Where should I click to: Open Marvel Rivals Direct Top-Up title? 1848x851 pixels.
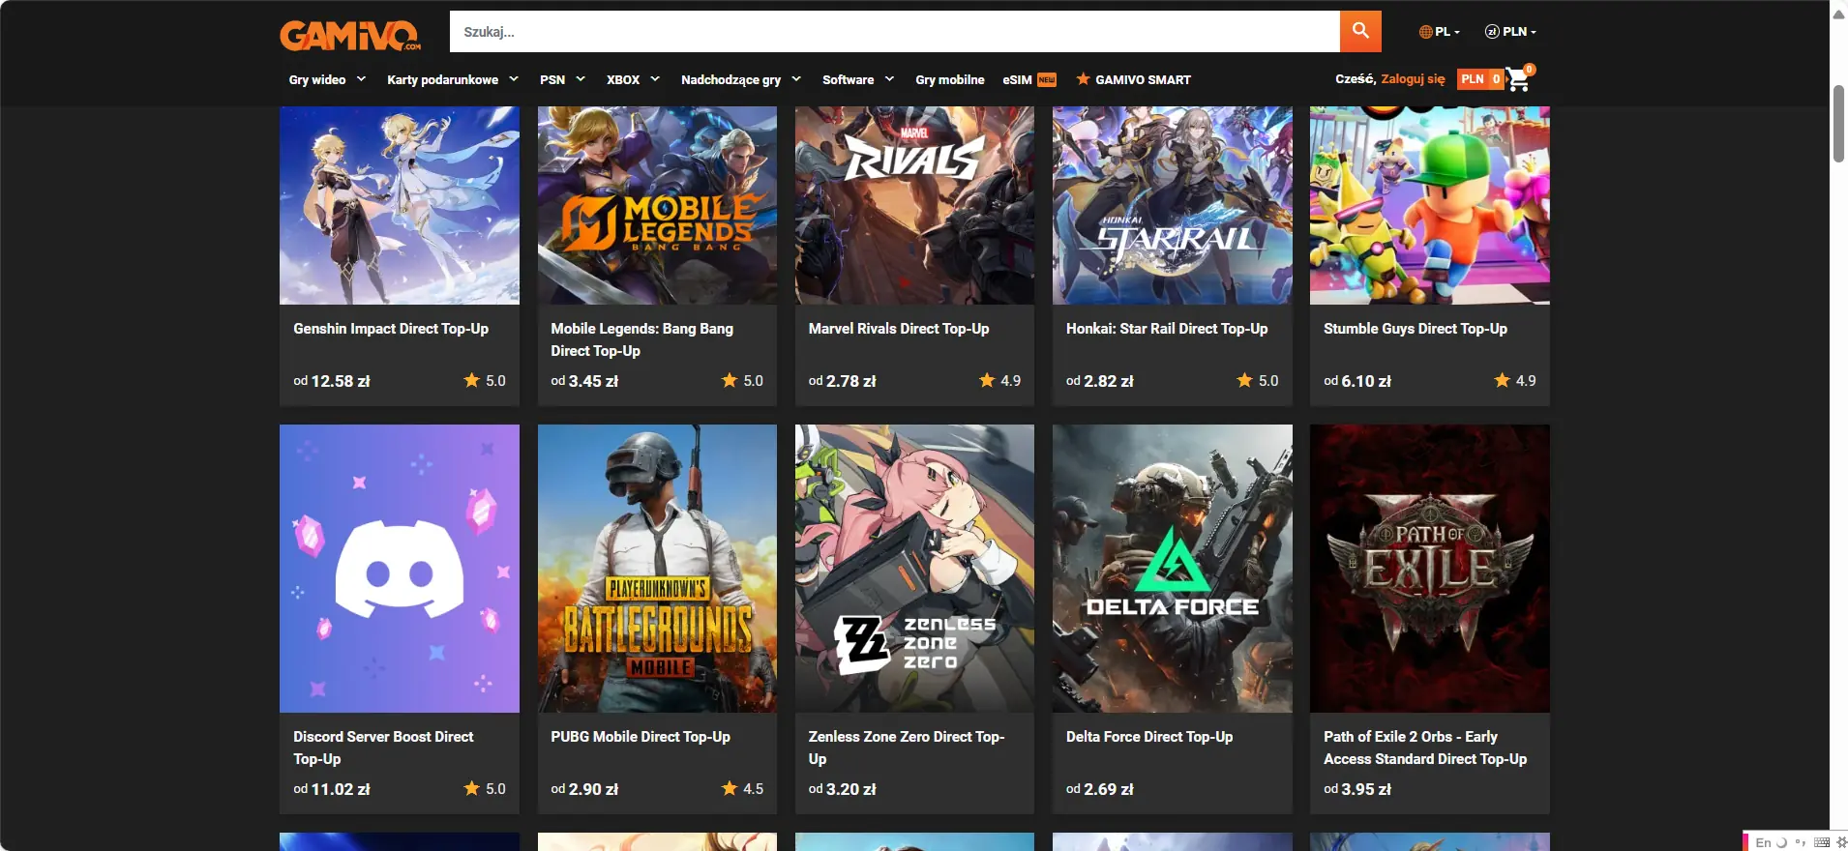coord(899,329)
